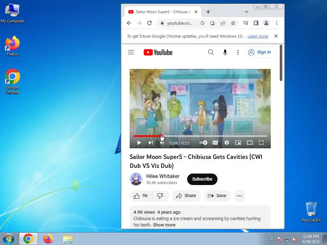Mute the video volume
The width and height of the screenshot is (327, 245).
click(x=162, y=143)
